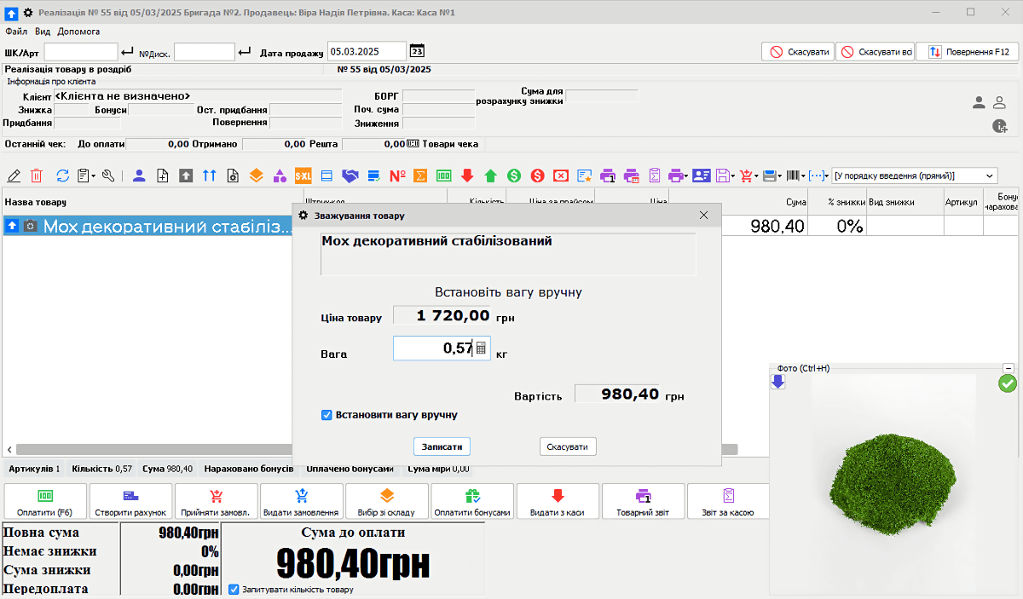This screenshot has height=599, width=1023.
Task: Click the handshake icon in toolbar
Action: tap(350, 176)
